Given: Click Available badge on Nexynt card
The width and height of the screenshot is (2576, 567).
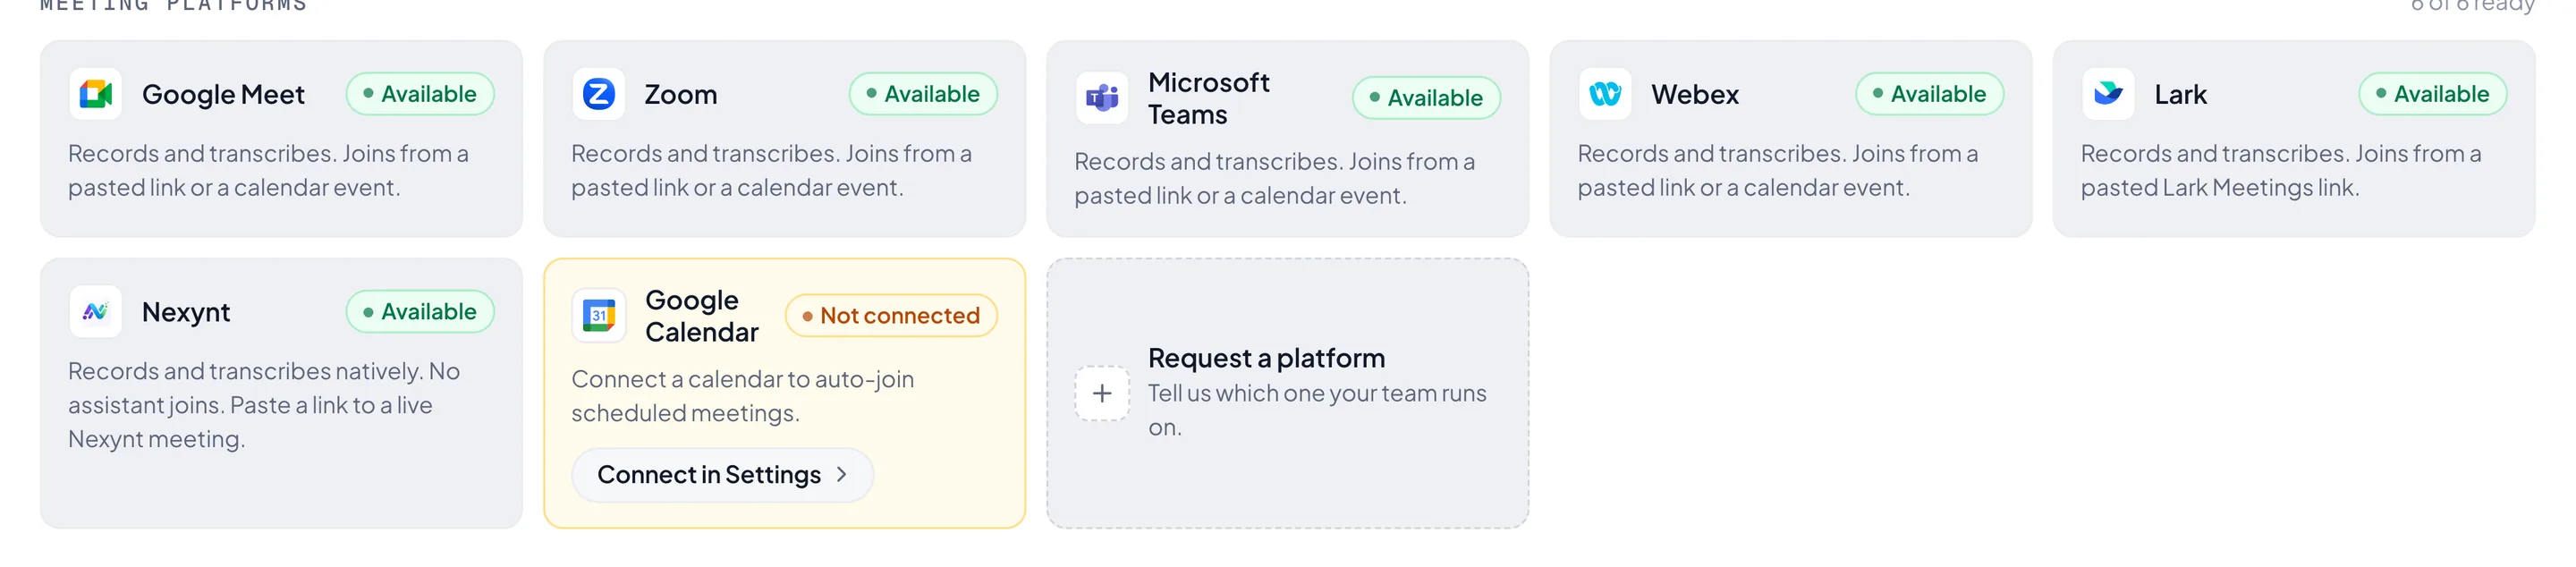Looking at the screenshot, I should [420, 312].
